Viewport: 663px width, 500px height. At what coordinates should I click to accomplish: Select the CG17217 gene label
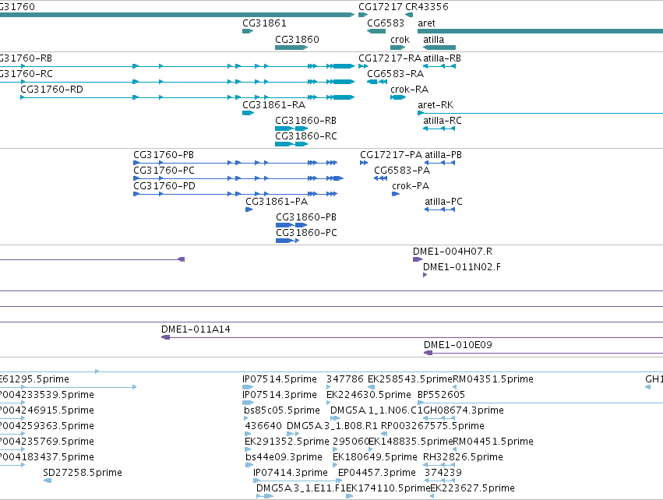(x=380, y=7)
